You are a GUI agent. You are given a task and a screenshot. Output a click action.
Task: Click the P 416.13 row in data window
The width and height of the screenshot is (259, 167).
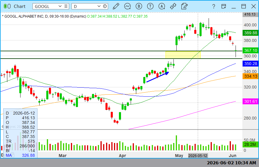[x=20, y=118]
